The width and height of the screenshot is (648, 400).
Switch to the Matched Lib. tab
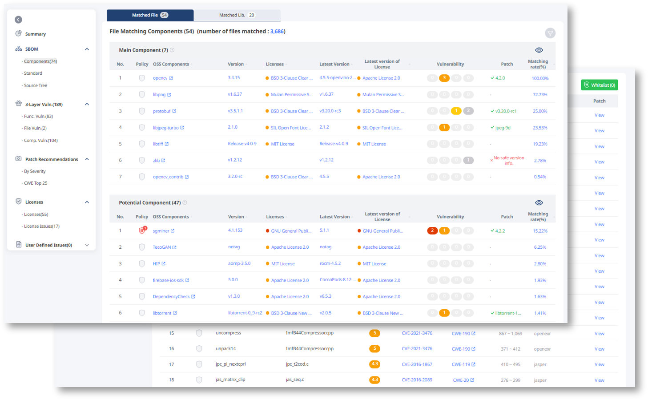pyautogui.click(x=237, y=15)
